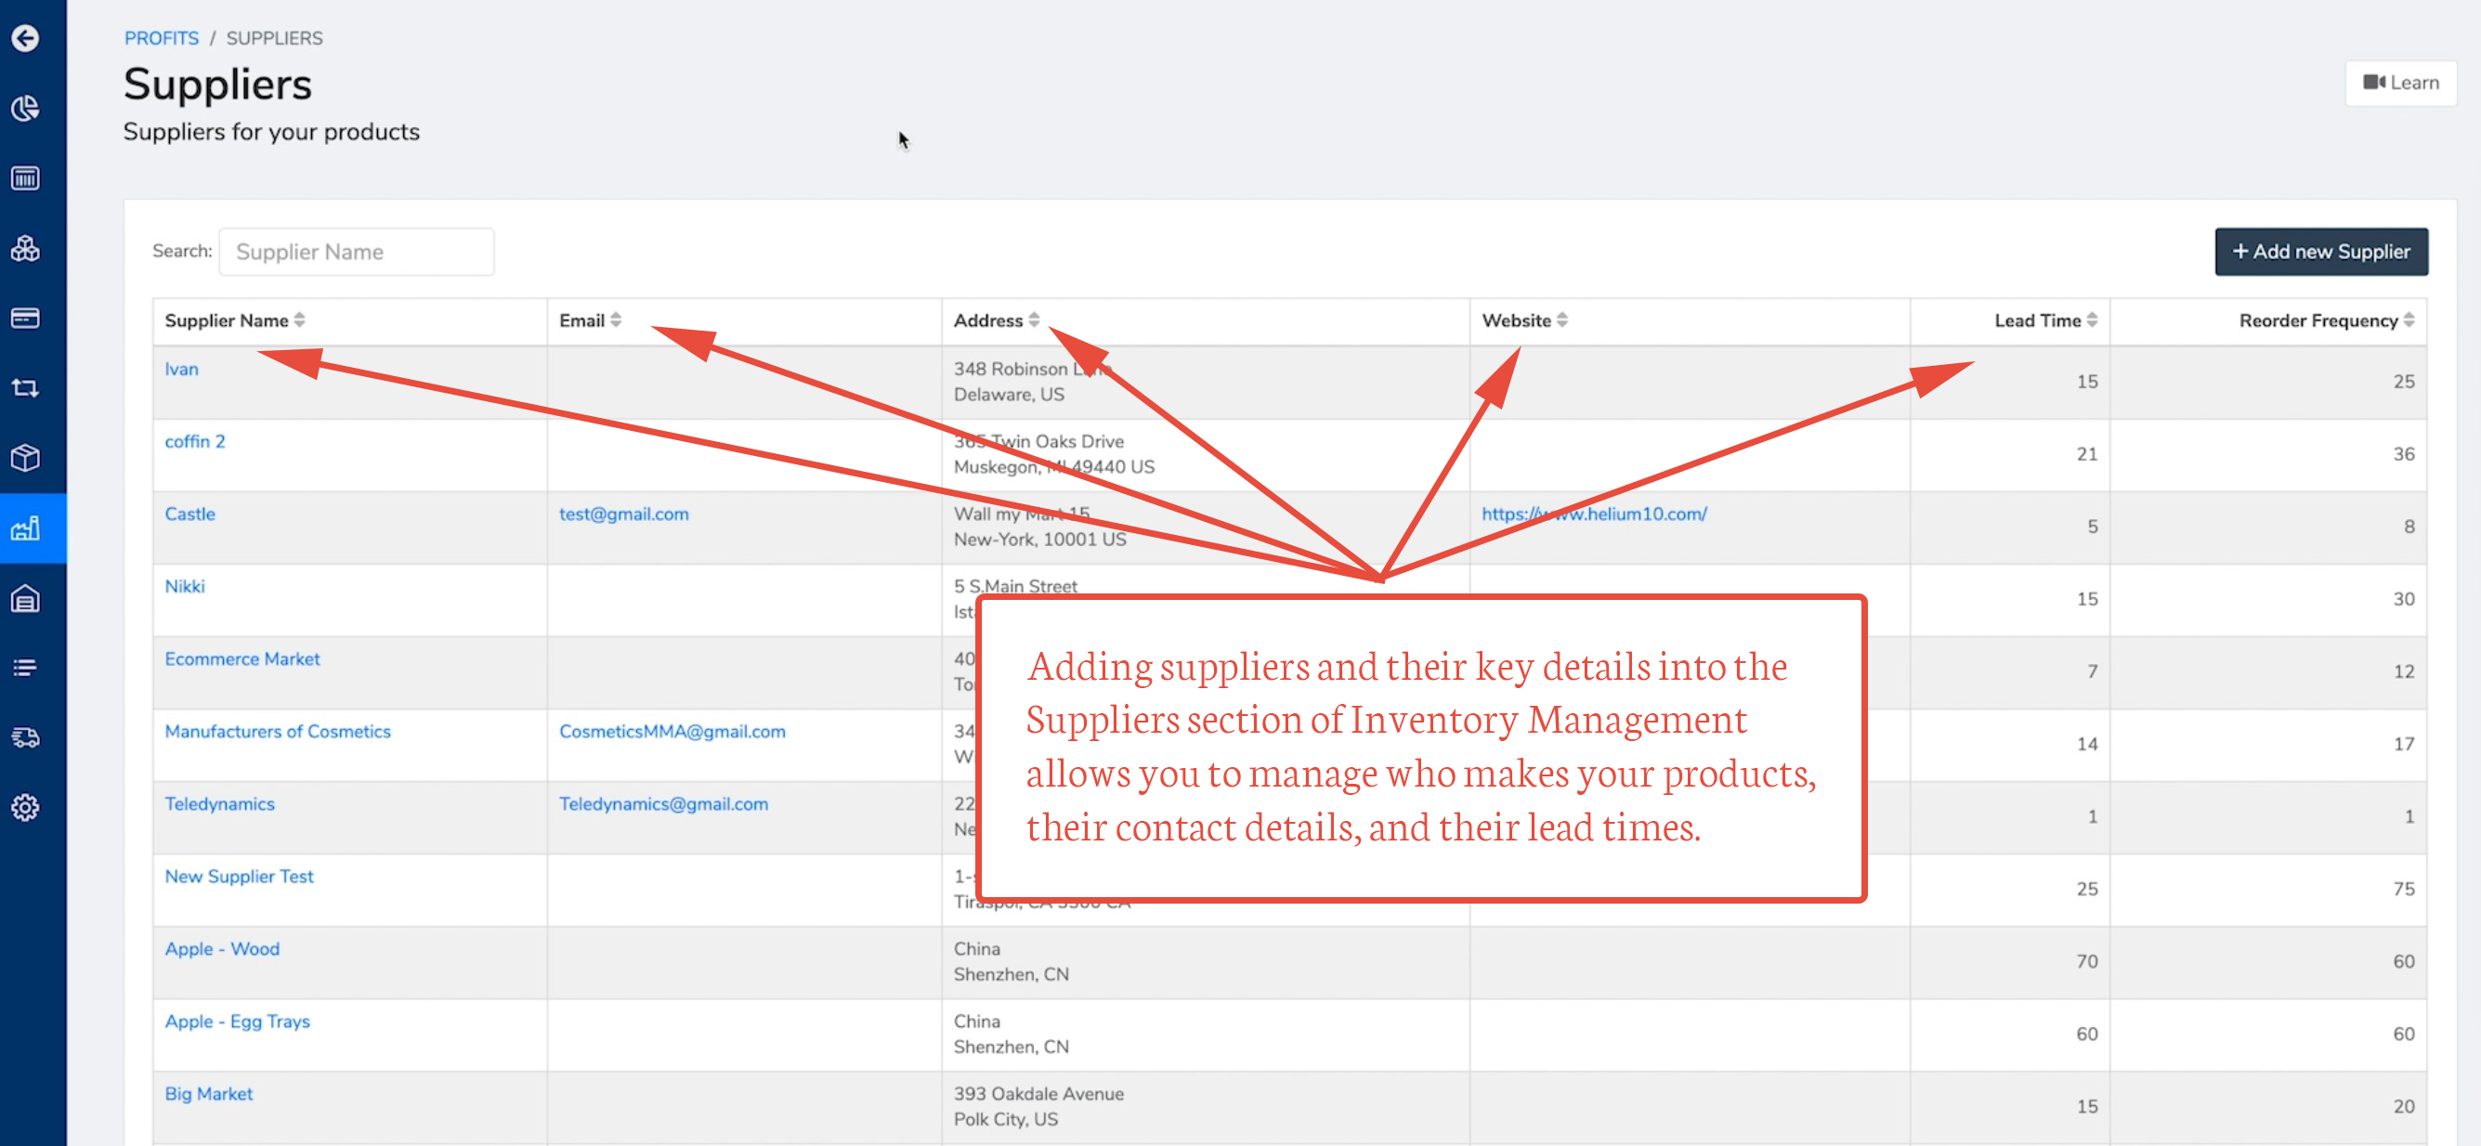This screenshot has width=2481, height=1146.
Task: Open the credit card sidebar icon
Action: pos(26,318)
